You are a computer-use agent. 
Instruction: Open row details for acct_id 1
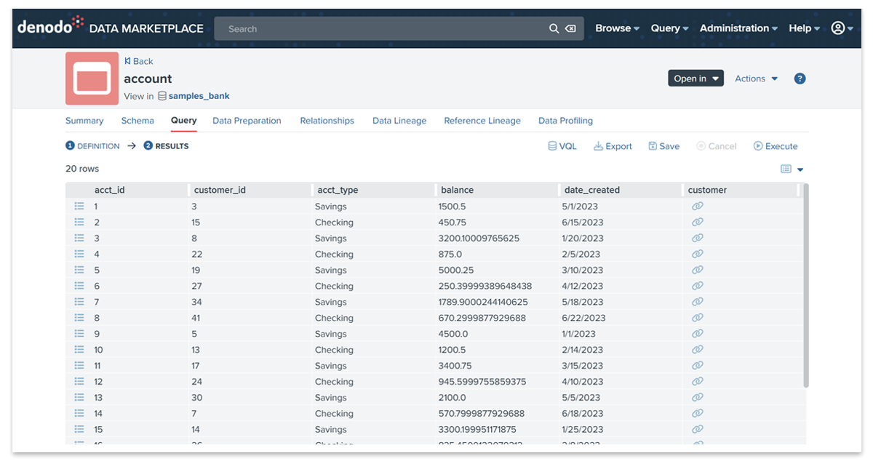tap(79, 206)
